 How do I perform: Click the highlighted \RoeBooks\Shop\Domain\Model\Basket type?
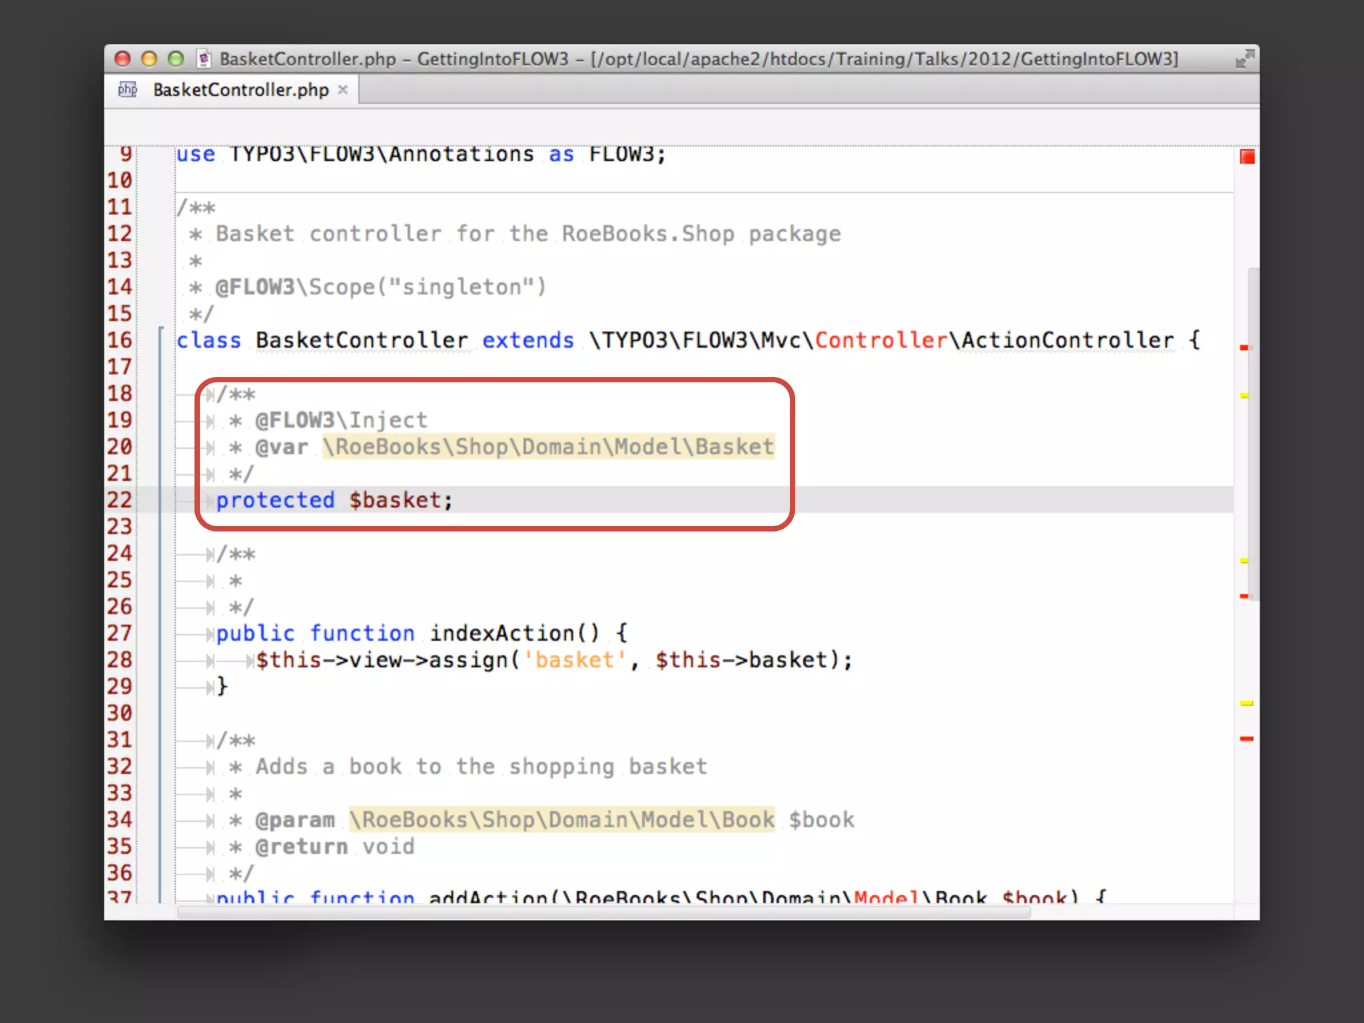click(548, 446)
